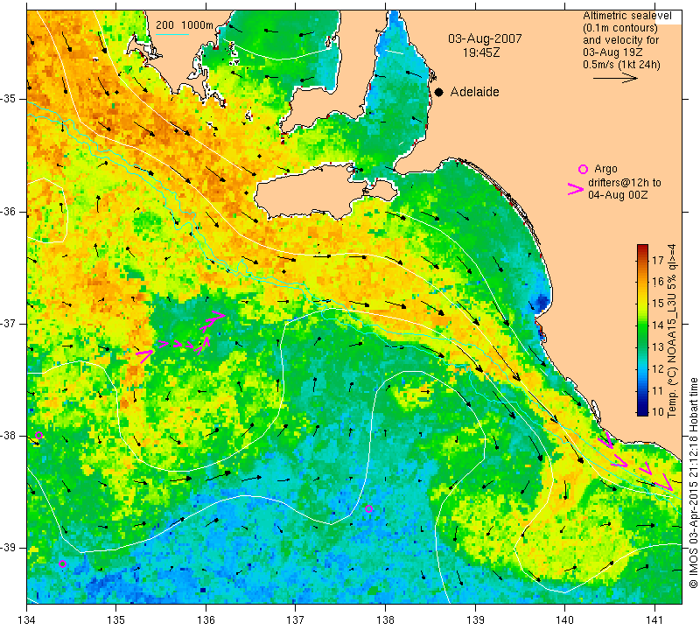Click the 200 1000m depth contour legend
Screen dimensions: 700x630
[185, 25]
